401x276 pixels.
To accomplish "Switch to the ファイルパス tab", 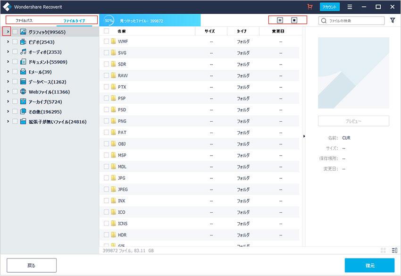I will tap(25, 21).
